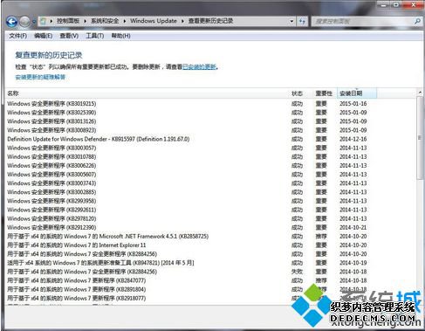The width and height of the screenshot is (425, 331).
Task: Click the Back navigation arrow
Action: click(11, 21)
